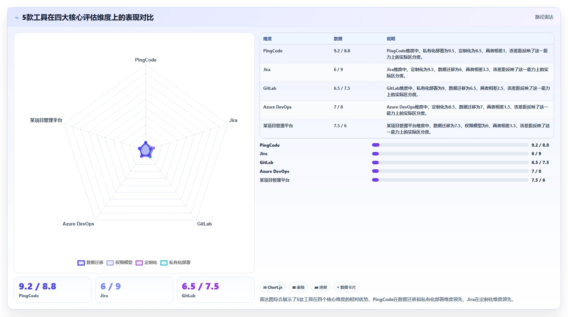Select the 数据卡片 tag
The width and height of the screenshot is (568, 317).
[346, 287]
